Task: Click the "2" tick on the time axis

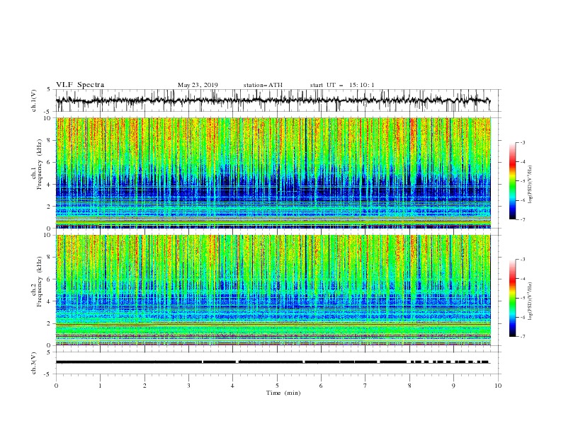Action: (144, 386)
